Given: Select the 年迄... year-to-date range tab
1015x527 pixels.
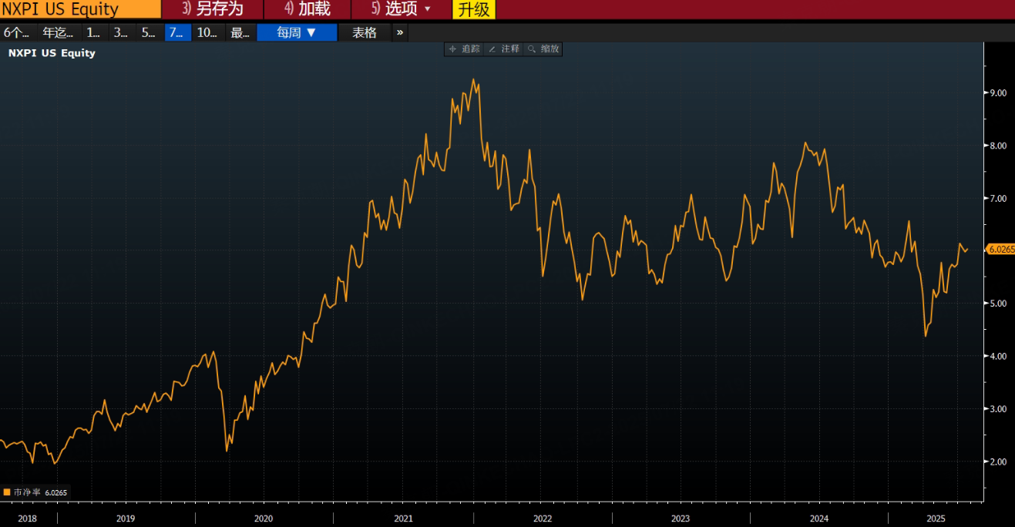Looking at the screenshot, I should (x=59, y=32).
